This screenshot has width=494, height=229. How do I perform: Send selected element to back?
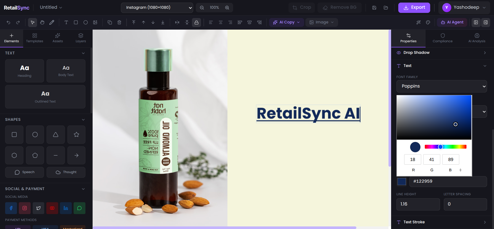tap(163, 22)
